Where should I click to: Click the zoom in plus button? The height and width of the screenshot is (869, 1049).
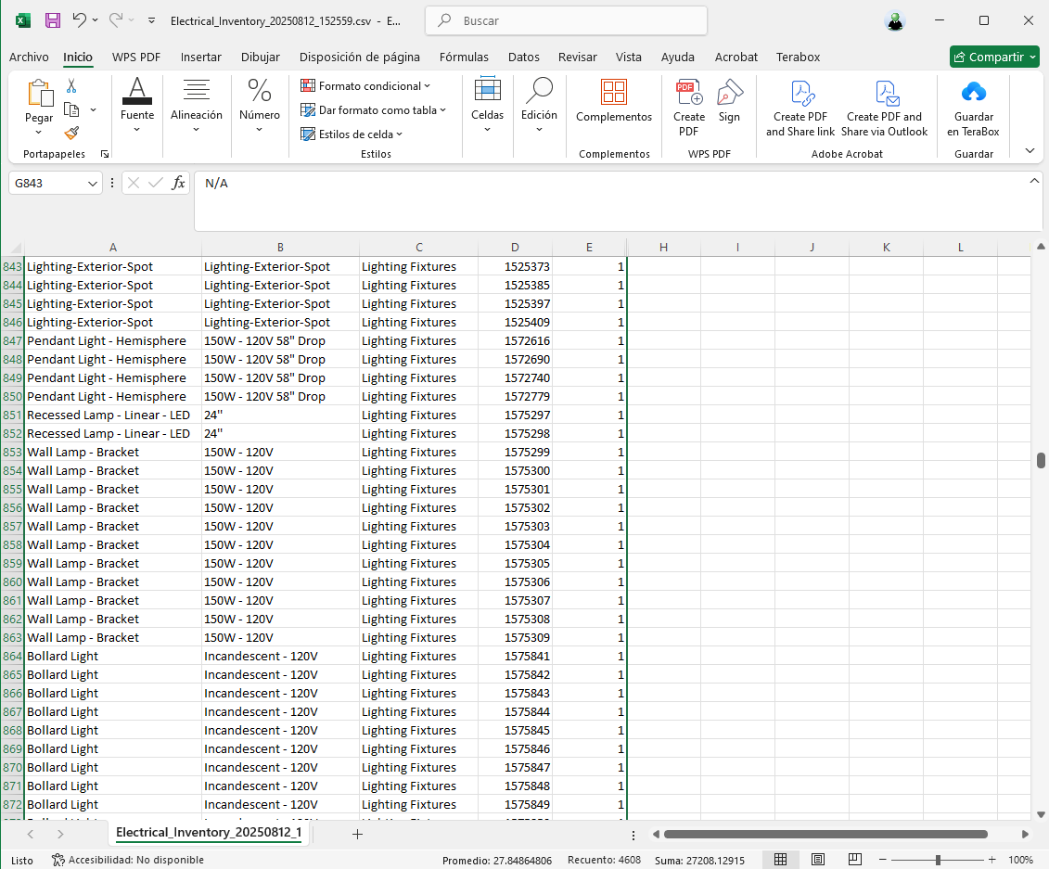991,860
